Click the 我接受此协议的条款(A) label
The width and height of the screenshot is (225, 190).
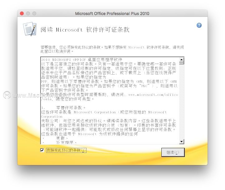pos(66,150)
